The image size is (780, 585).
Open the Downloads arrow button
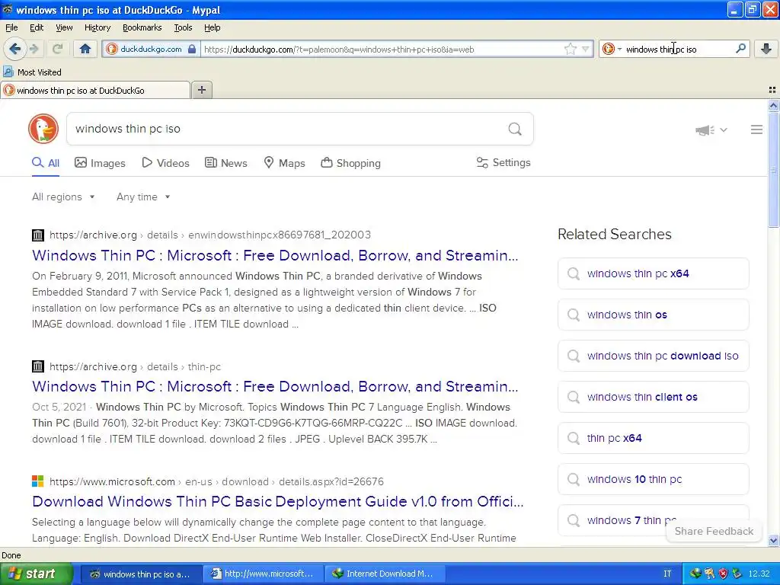(x=766, y=48)
